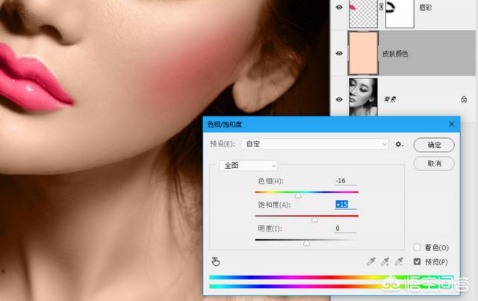This screenshot has height=301, width=478.
Task: Click the 饱和度 saturation slider handle
Action: pos(314,219)
